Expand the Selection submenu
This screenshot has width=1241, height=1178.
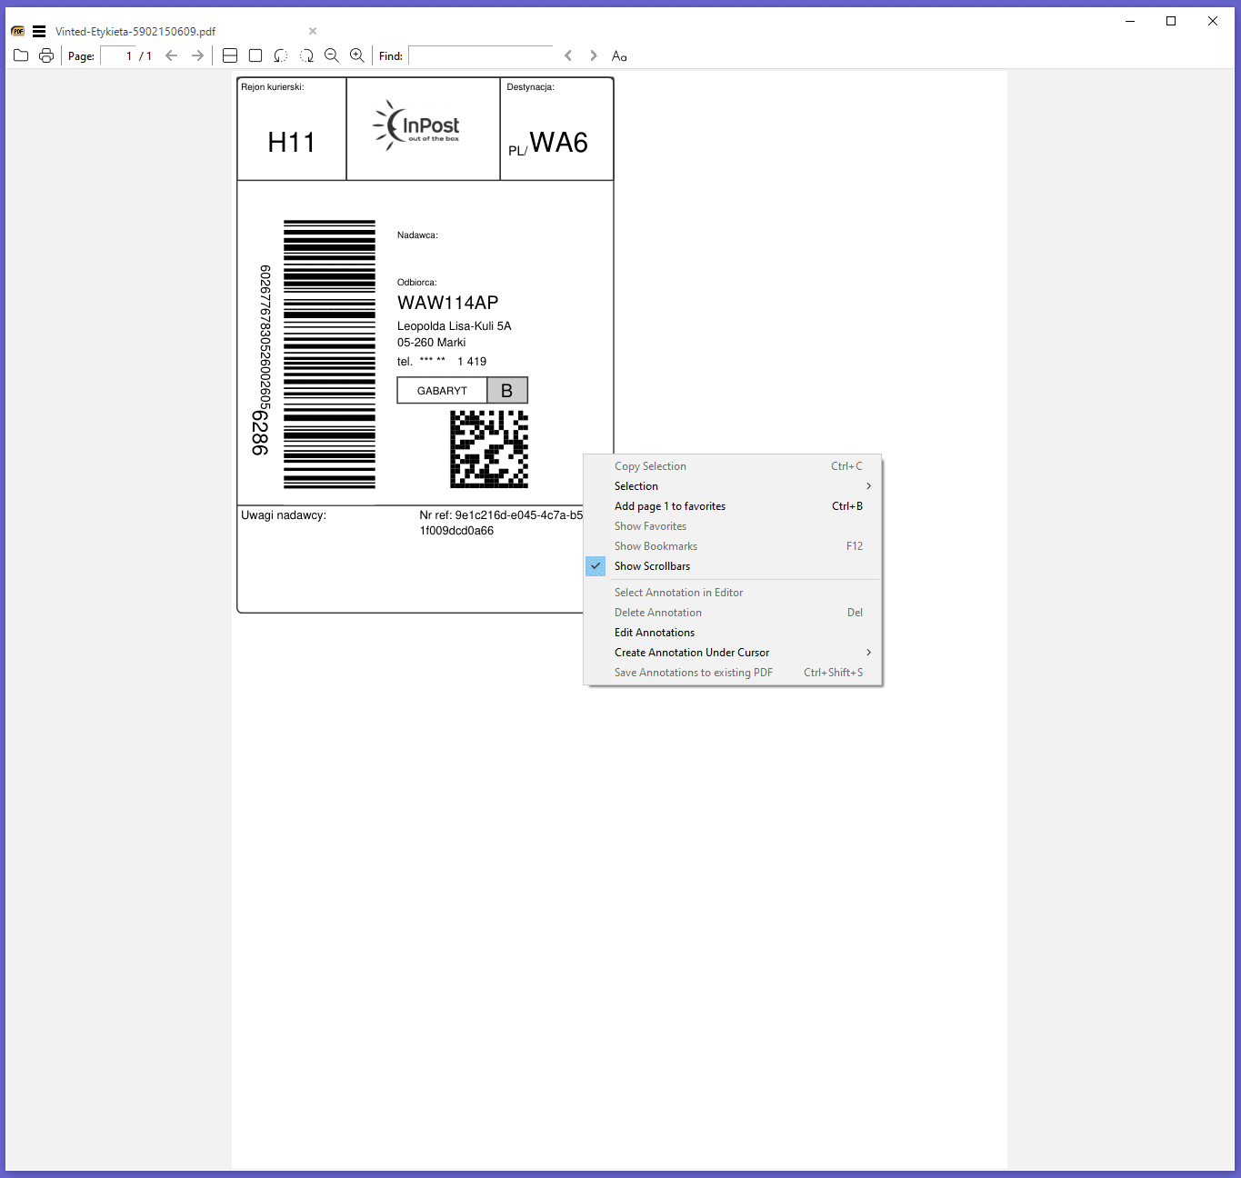733,486
